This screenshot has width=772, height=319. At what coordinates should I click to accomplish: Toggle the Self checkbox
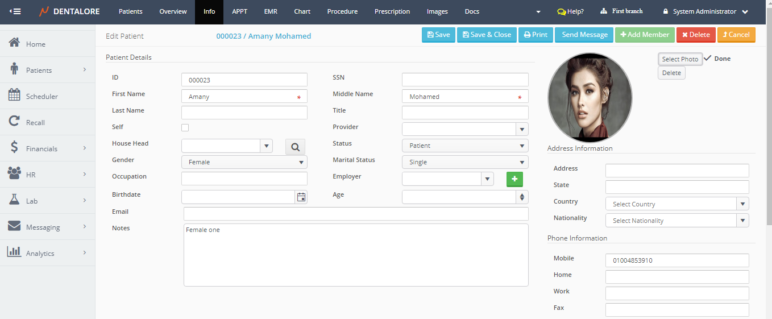(x=185, y=128)
